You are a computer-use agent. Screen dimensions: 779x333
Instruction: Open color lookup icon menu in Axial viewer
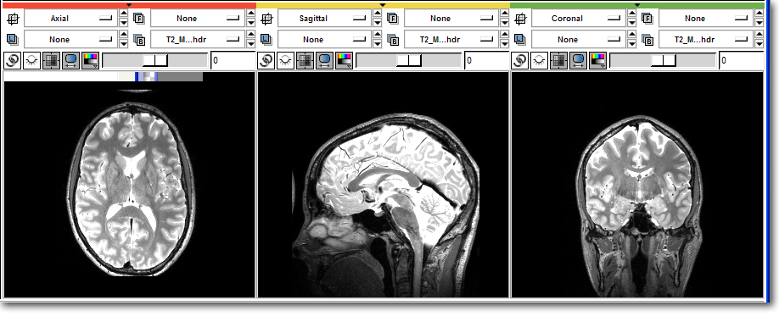[91, 60]
